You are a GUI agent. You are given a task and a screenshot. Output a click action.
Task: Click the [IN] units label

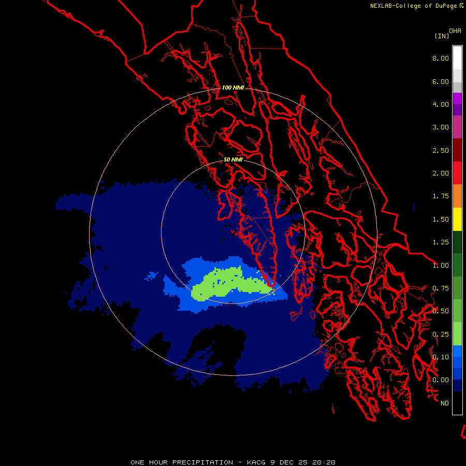(442, 36)
